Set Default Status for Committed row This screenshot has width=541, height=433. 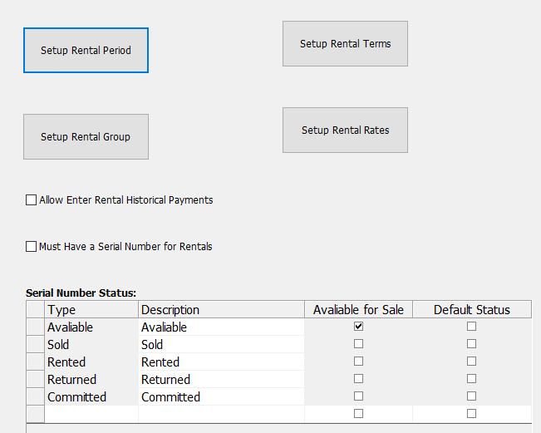pyautogui.click(x=472, y=396)
